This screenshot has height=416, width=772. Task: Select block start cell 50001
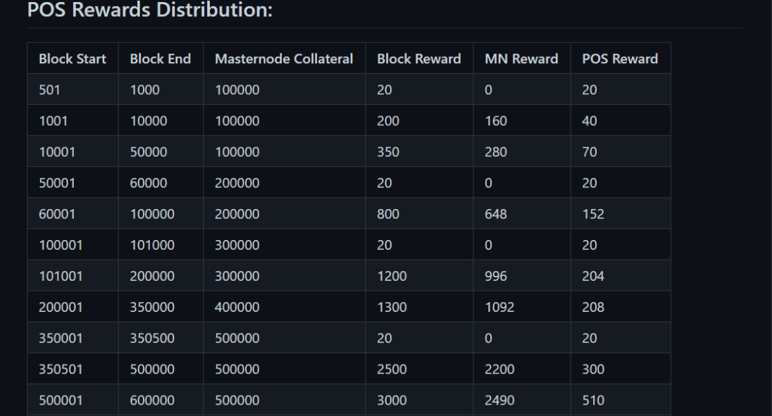click(57, 182)
